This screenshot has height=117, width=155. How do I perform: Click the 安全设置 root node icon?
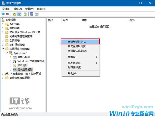point(3,20)
